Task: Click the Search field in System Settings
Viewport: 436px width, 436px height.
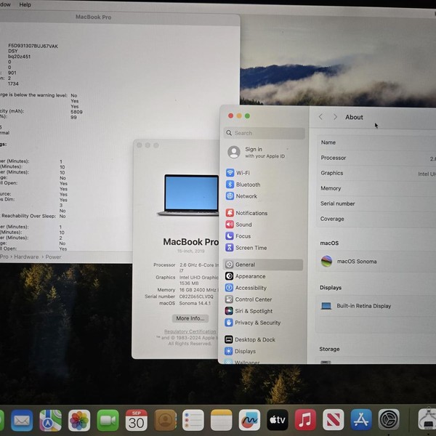Action: tap(265, 133)
